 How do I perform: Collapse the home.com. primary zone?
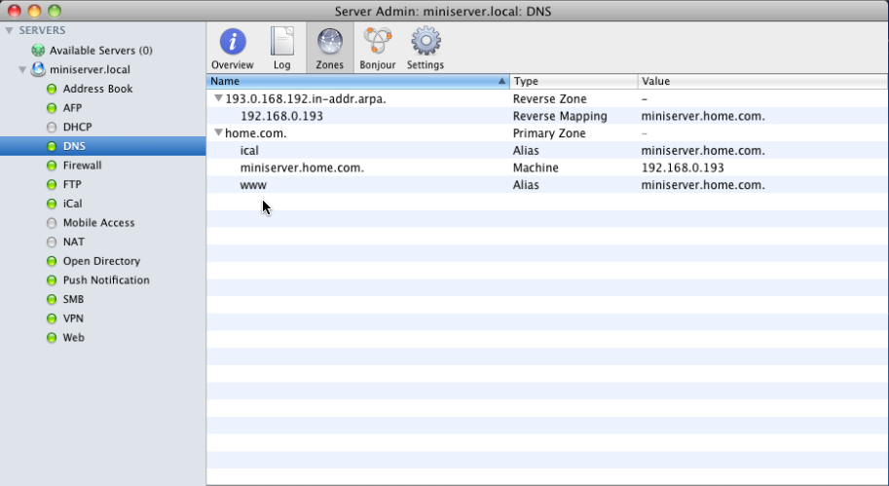218,132
